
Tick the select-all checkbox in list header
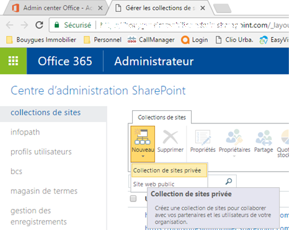click(133, 198)
